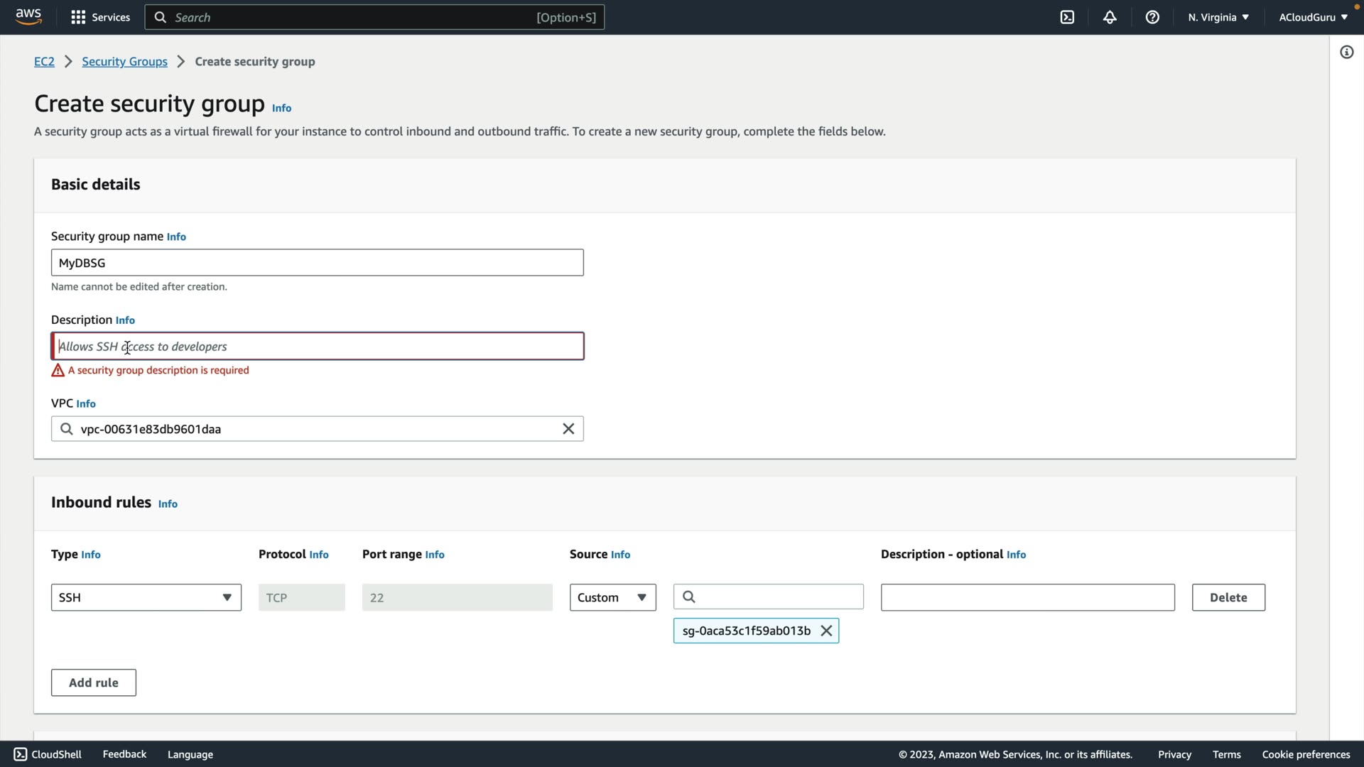Expand the Custom source dropdown

pos(612,597)
